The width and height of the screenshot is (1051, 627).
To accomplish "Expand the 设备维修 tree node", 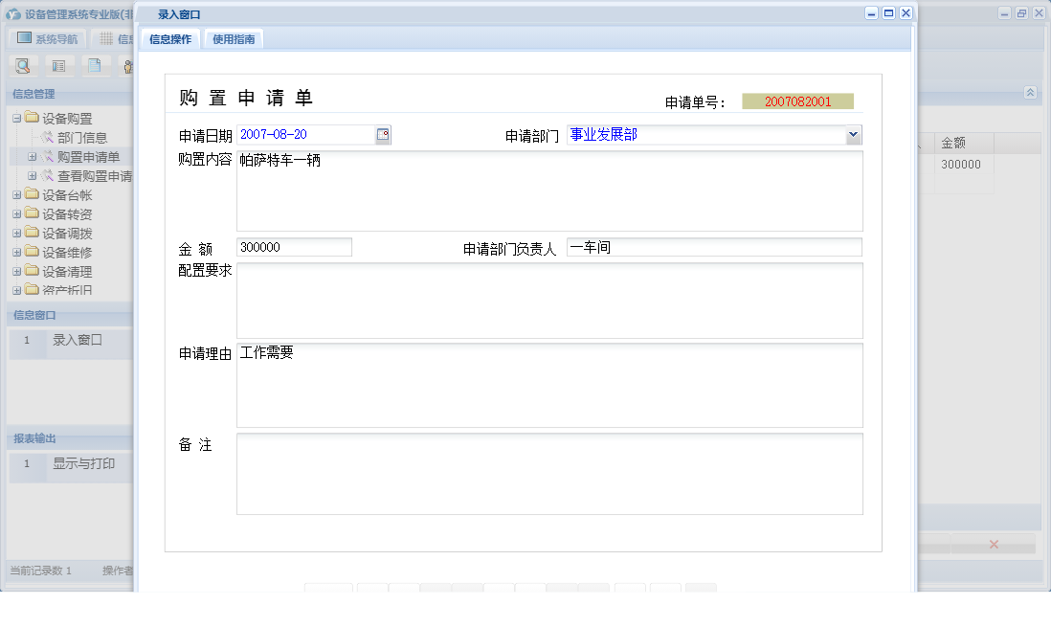I will pos(17,253).
